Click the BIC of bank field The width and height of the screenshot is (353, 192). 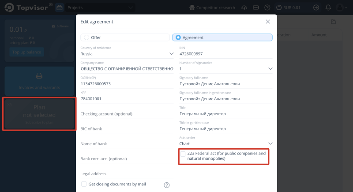pyautogui.click(x=127, y=129)
